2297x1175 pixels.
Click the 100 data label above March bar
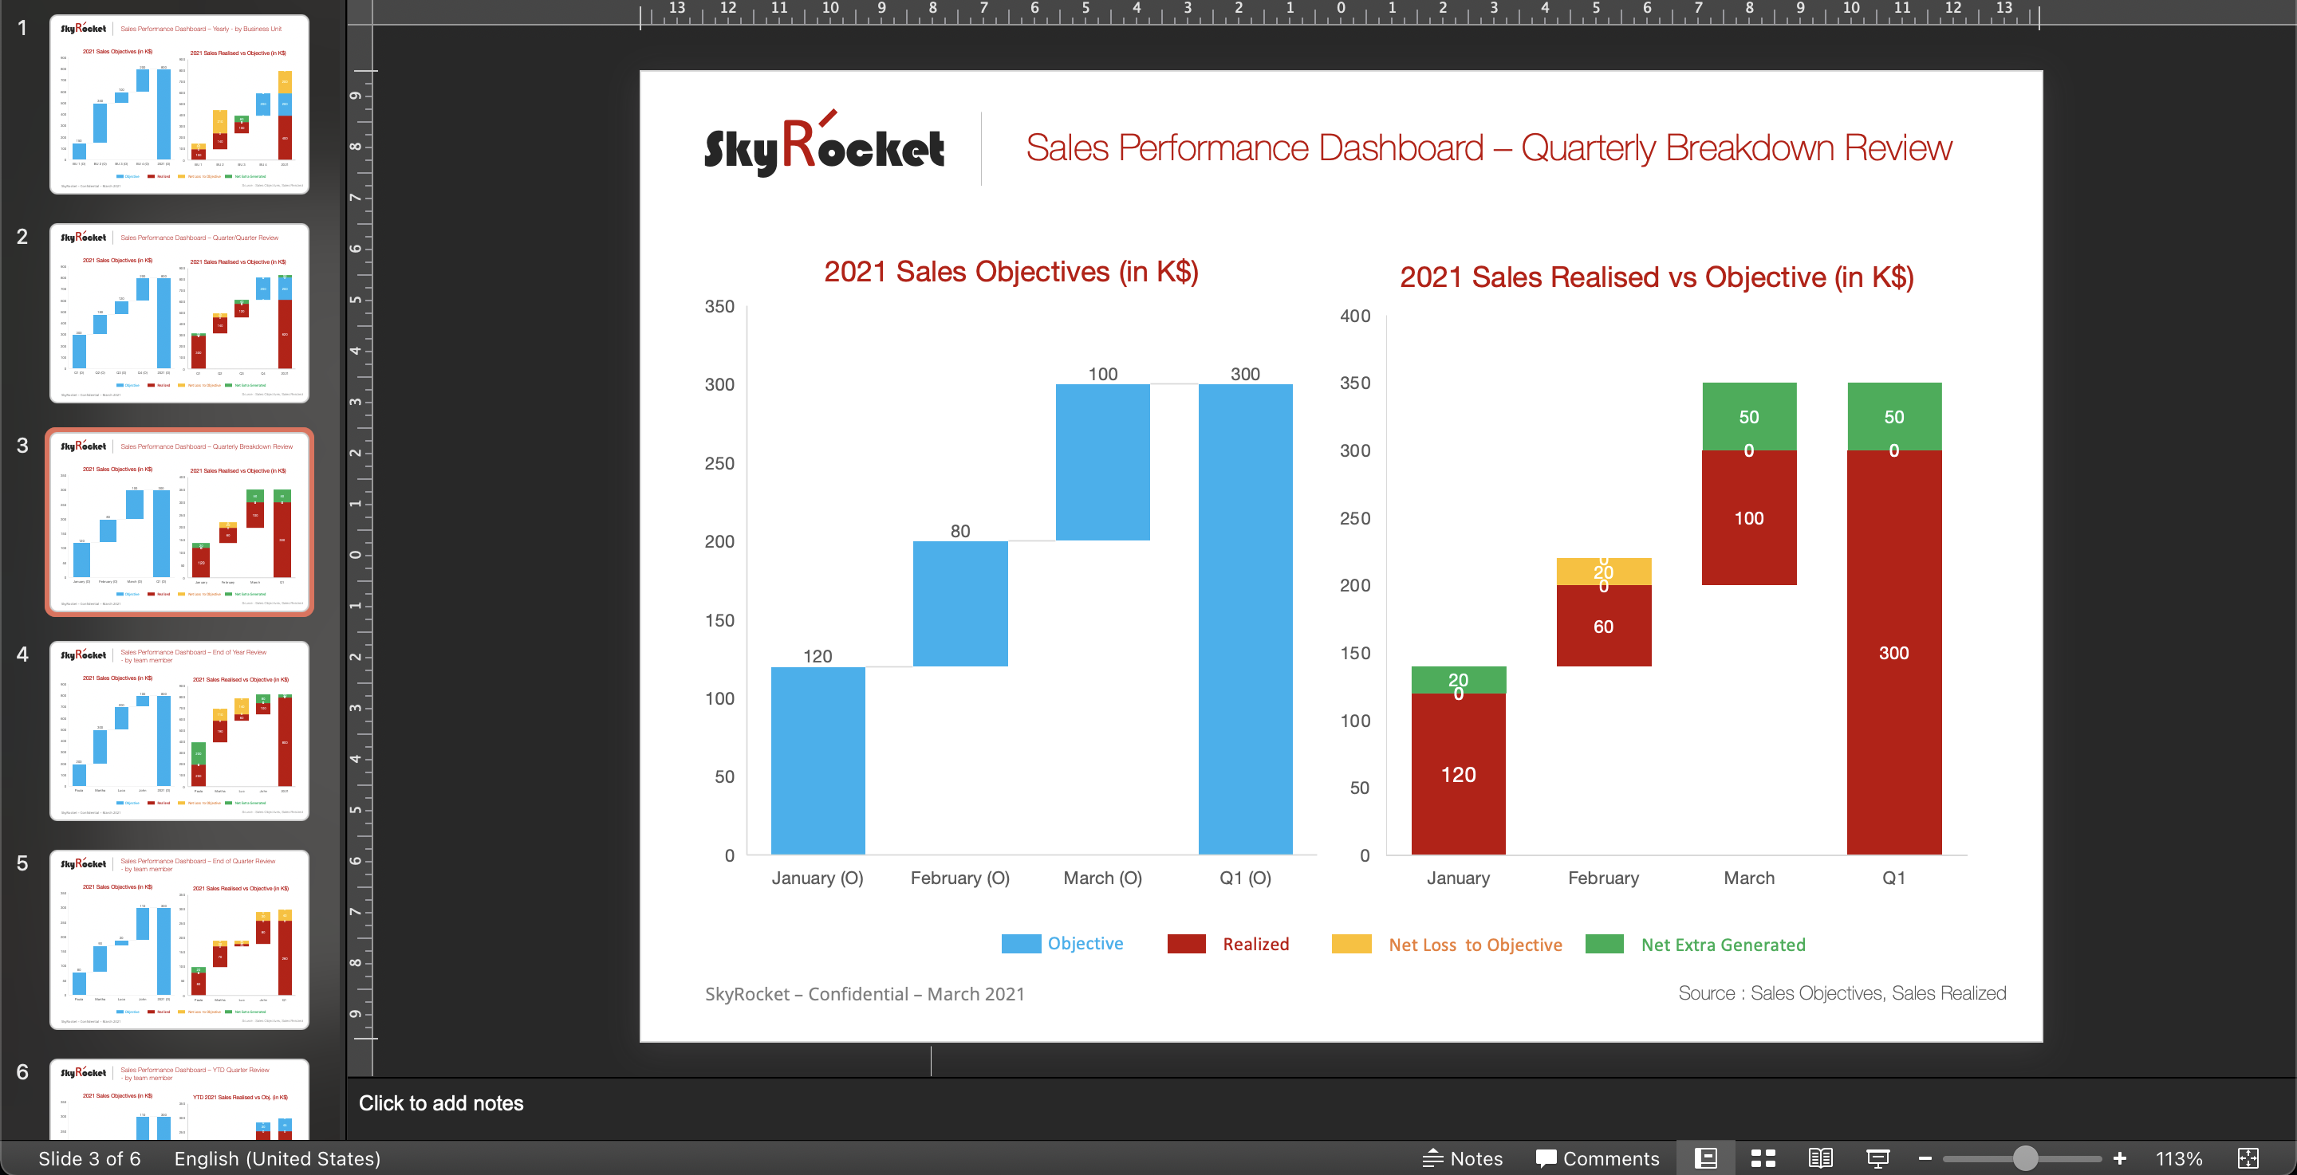[x=1103, y=374]
